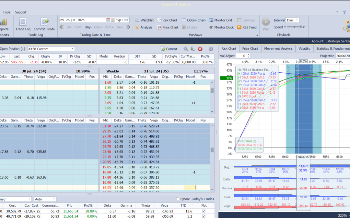The image size is (350, 218).
Task: Click the Windows group dialog launcher corner
Action: click(257, 35)
